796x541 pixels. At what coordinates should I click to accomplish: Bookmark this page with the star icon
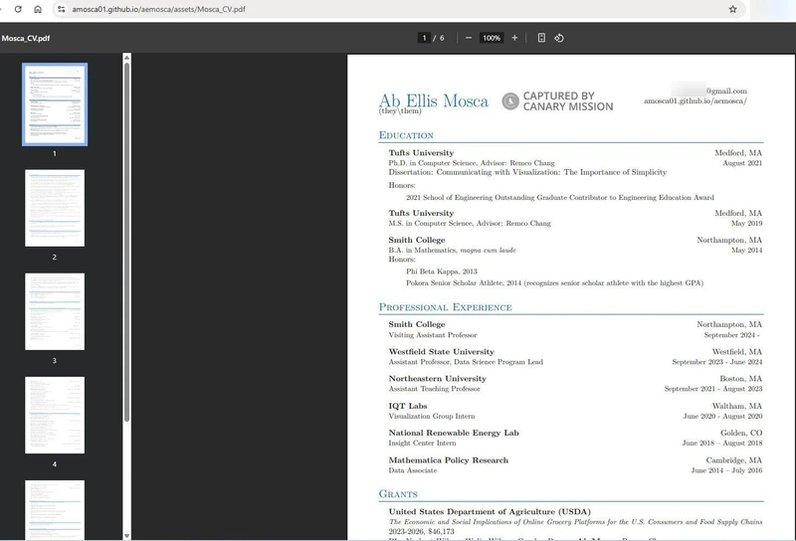[732, 9]
